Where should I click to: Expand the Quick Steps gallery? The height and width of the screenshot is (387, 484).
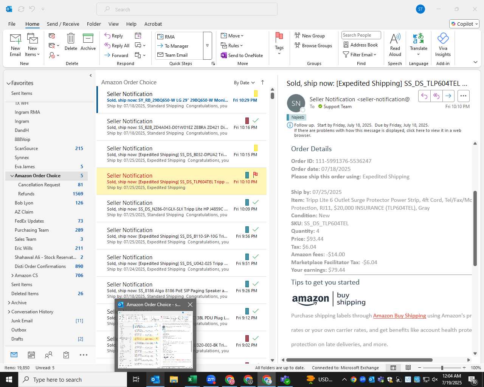coord(207,46)
